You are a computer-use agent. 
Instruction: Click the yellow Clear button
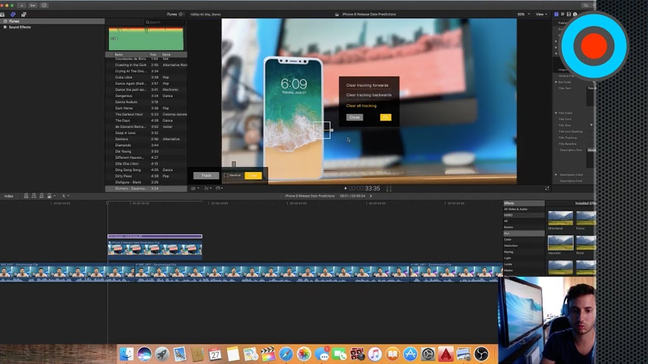[x=253, y=175]
